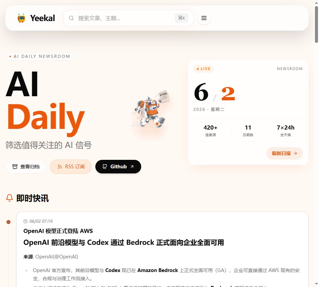Viewport: 319px width, 287px height.
Task: Focus the article and topic search field
Action: coord(128,18)
